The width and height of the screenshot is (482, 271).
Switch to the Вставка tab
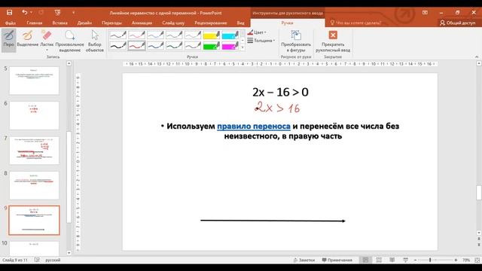(60, 23)
